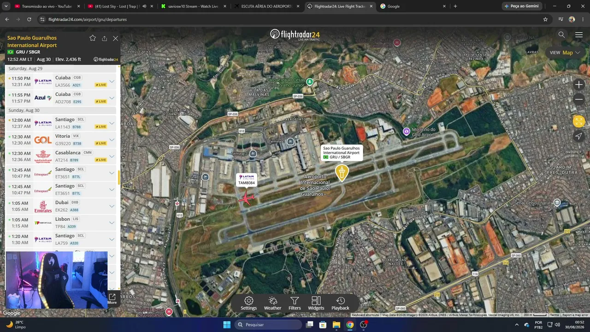Open the Chrome profile avatar

pos(572,19)
